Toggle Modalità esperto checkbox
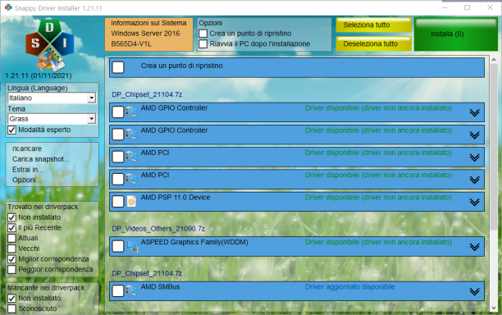This screenshot has width=502, height=315. 11,130
